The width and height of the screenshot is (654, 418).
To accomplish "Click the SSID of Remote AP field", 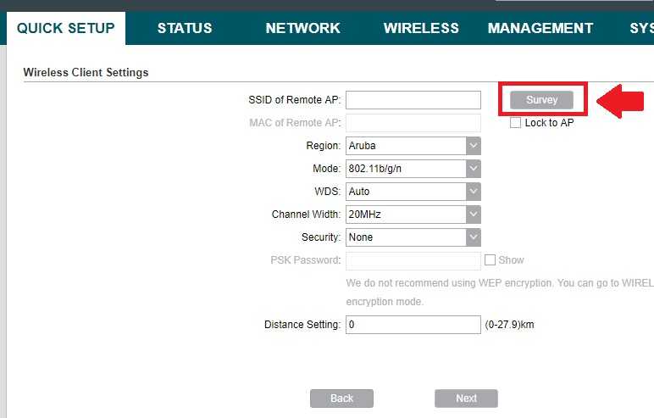I will click(413, 100).
